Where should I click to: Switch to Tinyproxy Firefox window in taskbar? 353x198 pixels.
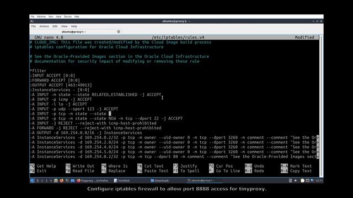pyautogui.click(x=93, y=180)
